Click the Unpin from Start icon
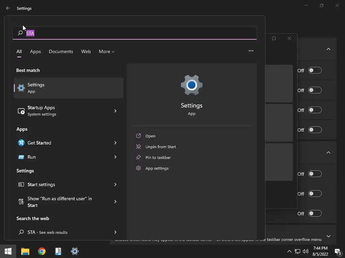This screenshot has height=258, width=345. 138,146
